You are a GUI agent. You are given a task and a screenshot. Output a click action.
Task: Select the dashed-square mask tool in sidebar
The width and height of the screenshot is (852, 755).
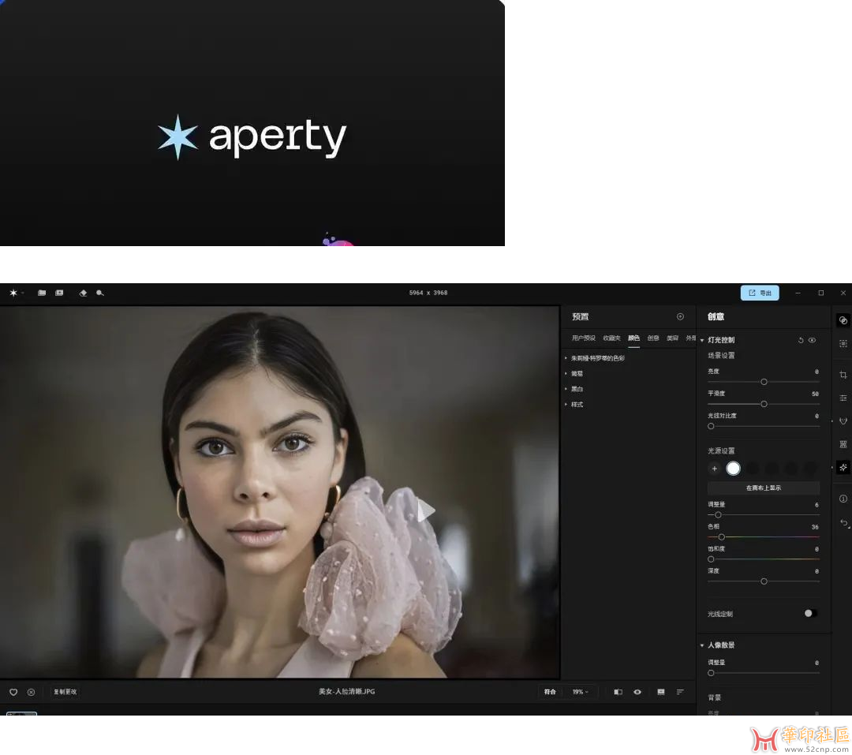pyautogui.click(x=843, y=343)
